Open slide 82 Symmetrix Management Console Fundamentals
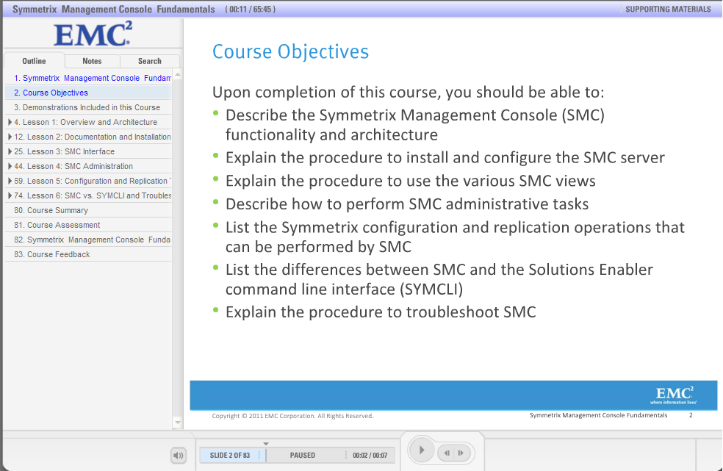 [88, 240]
